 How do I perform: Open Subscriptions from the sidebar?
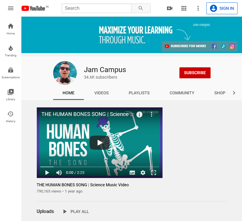[x=11, y=73]
